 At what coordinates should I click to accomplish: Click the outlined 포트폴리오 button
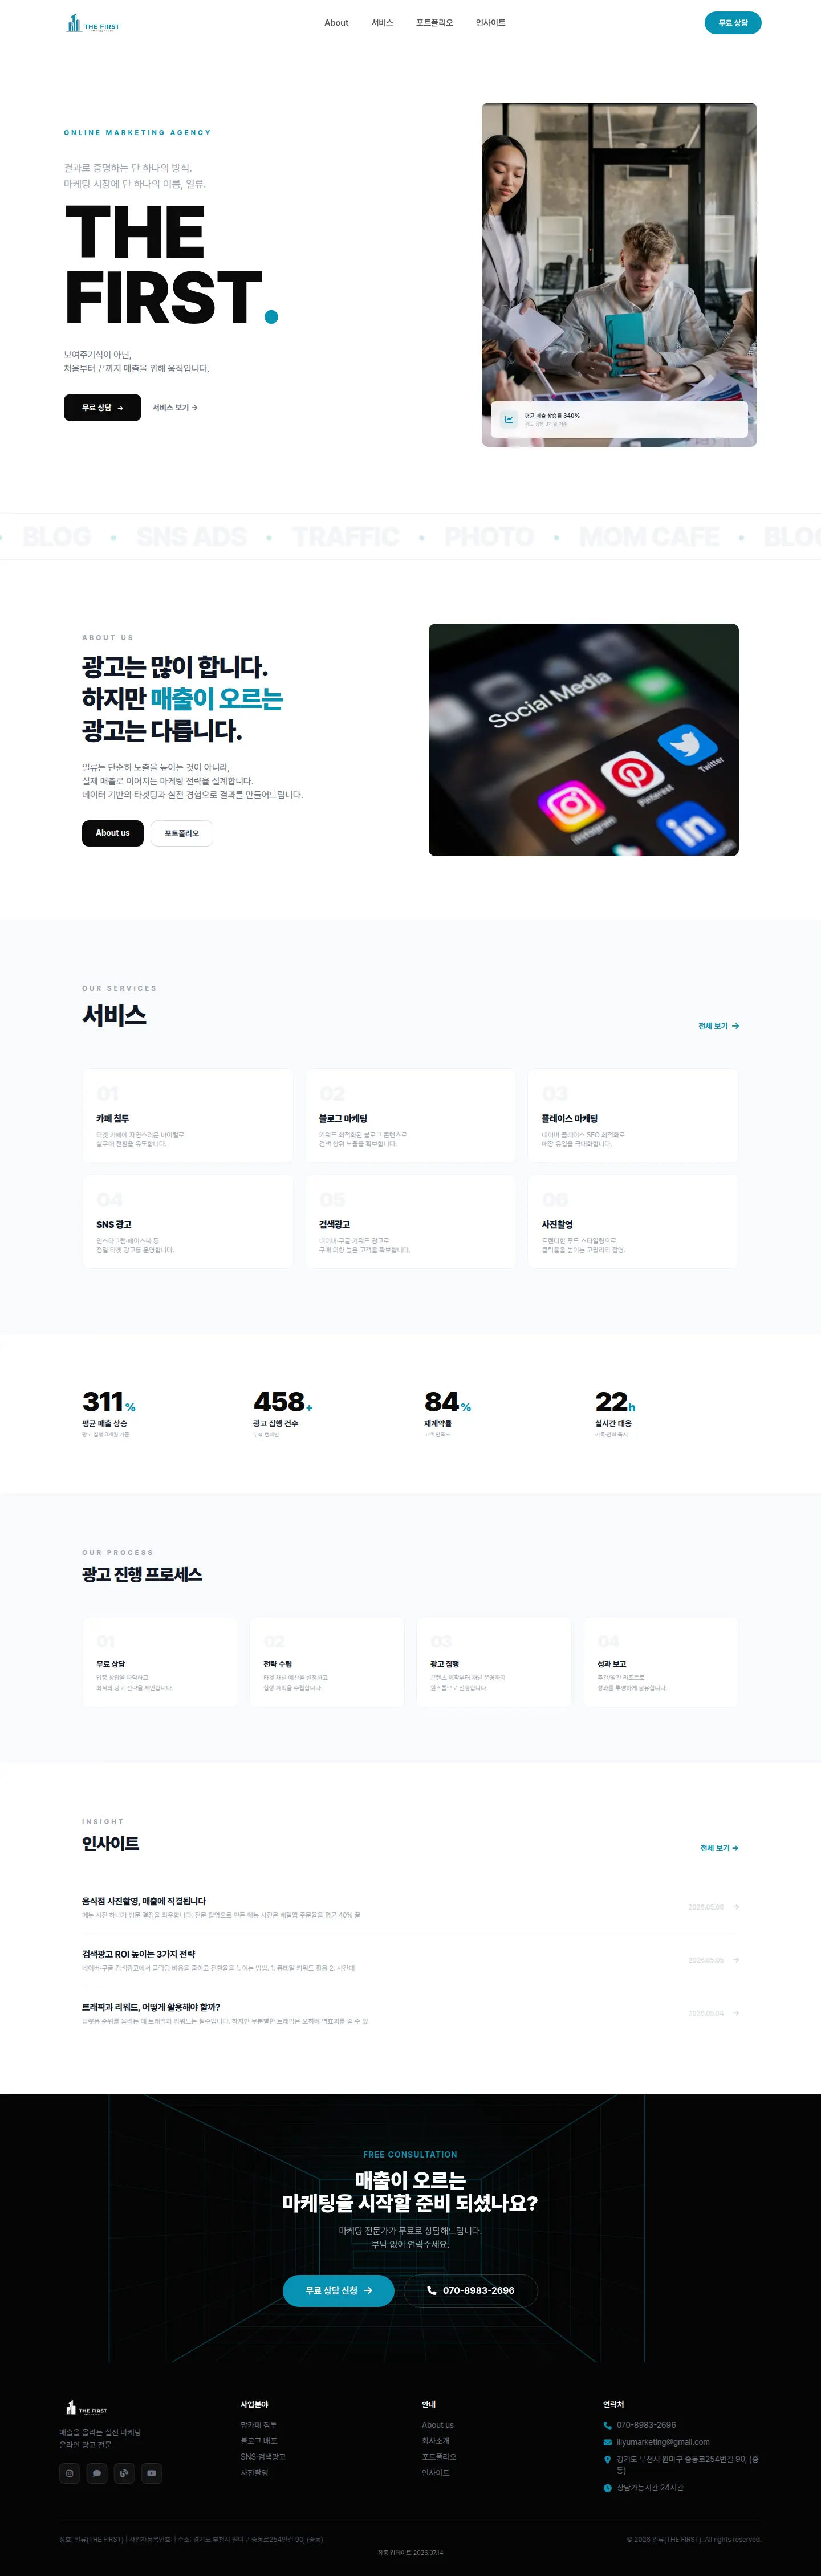(x=181, y=833)
